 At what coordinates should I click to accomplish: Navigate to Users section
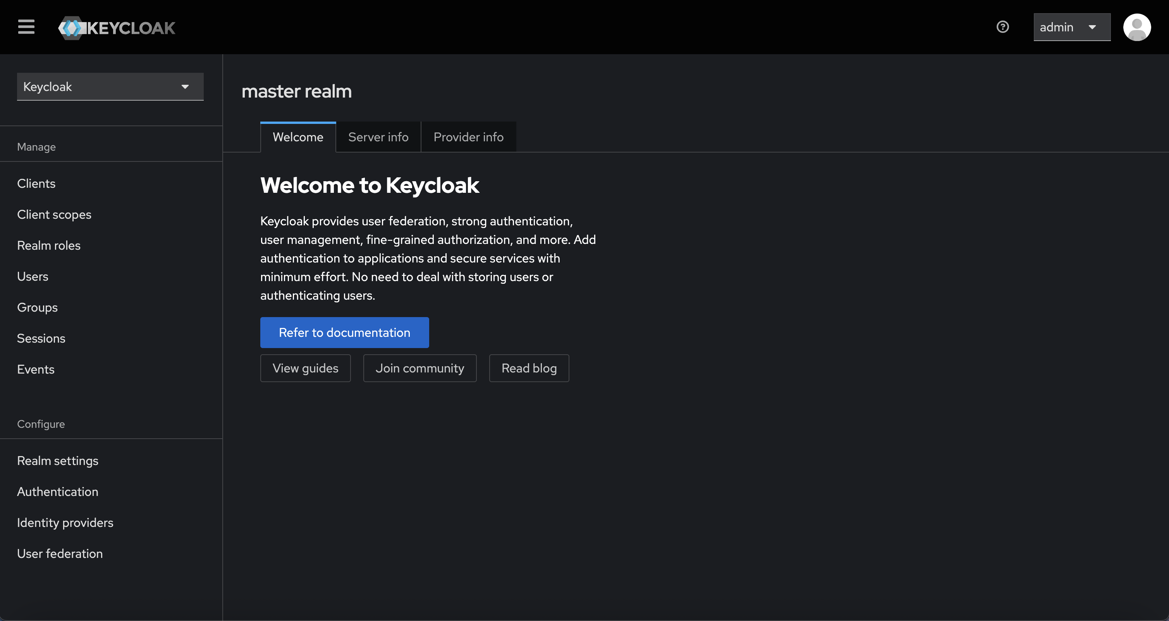click(x=33, y=276)
